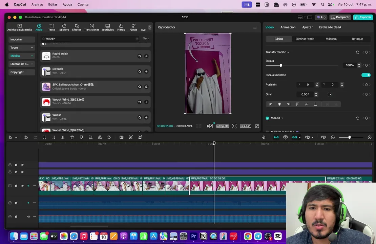Click the Completa button in player
This screenshot has width=376, height=244.
pos(222,126)
